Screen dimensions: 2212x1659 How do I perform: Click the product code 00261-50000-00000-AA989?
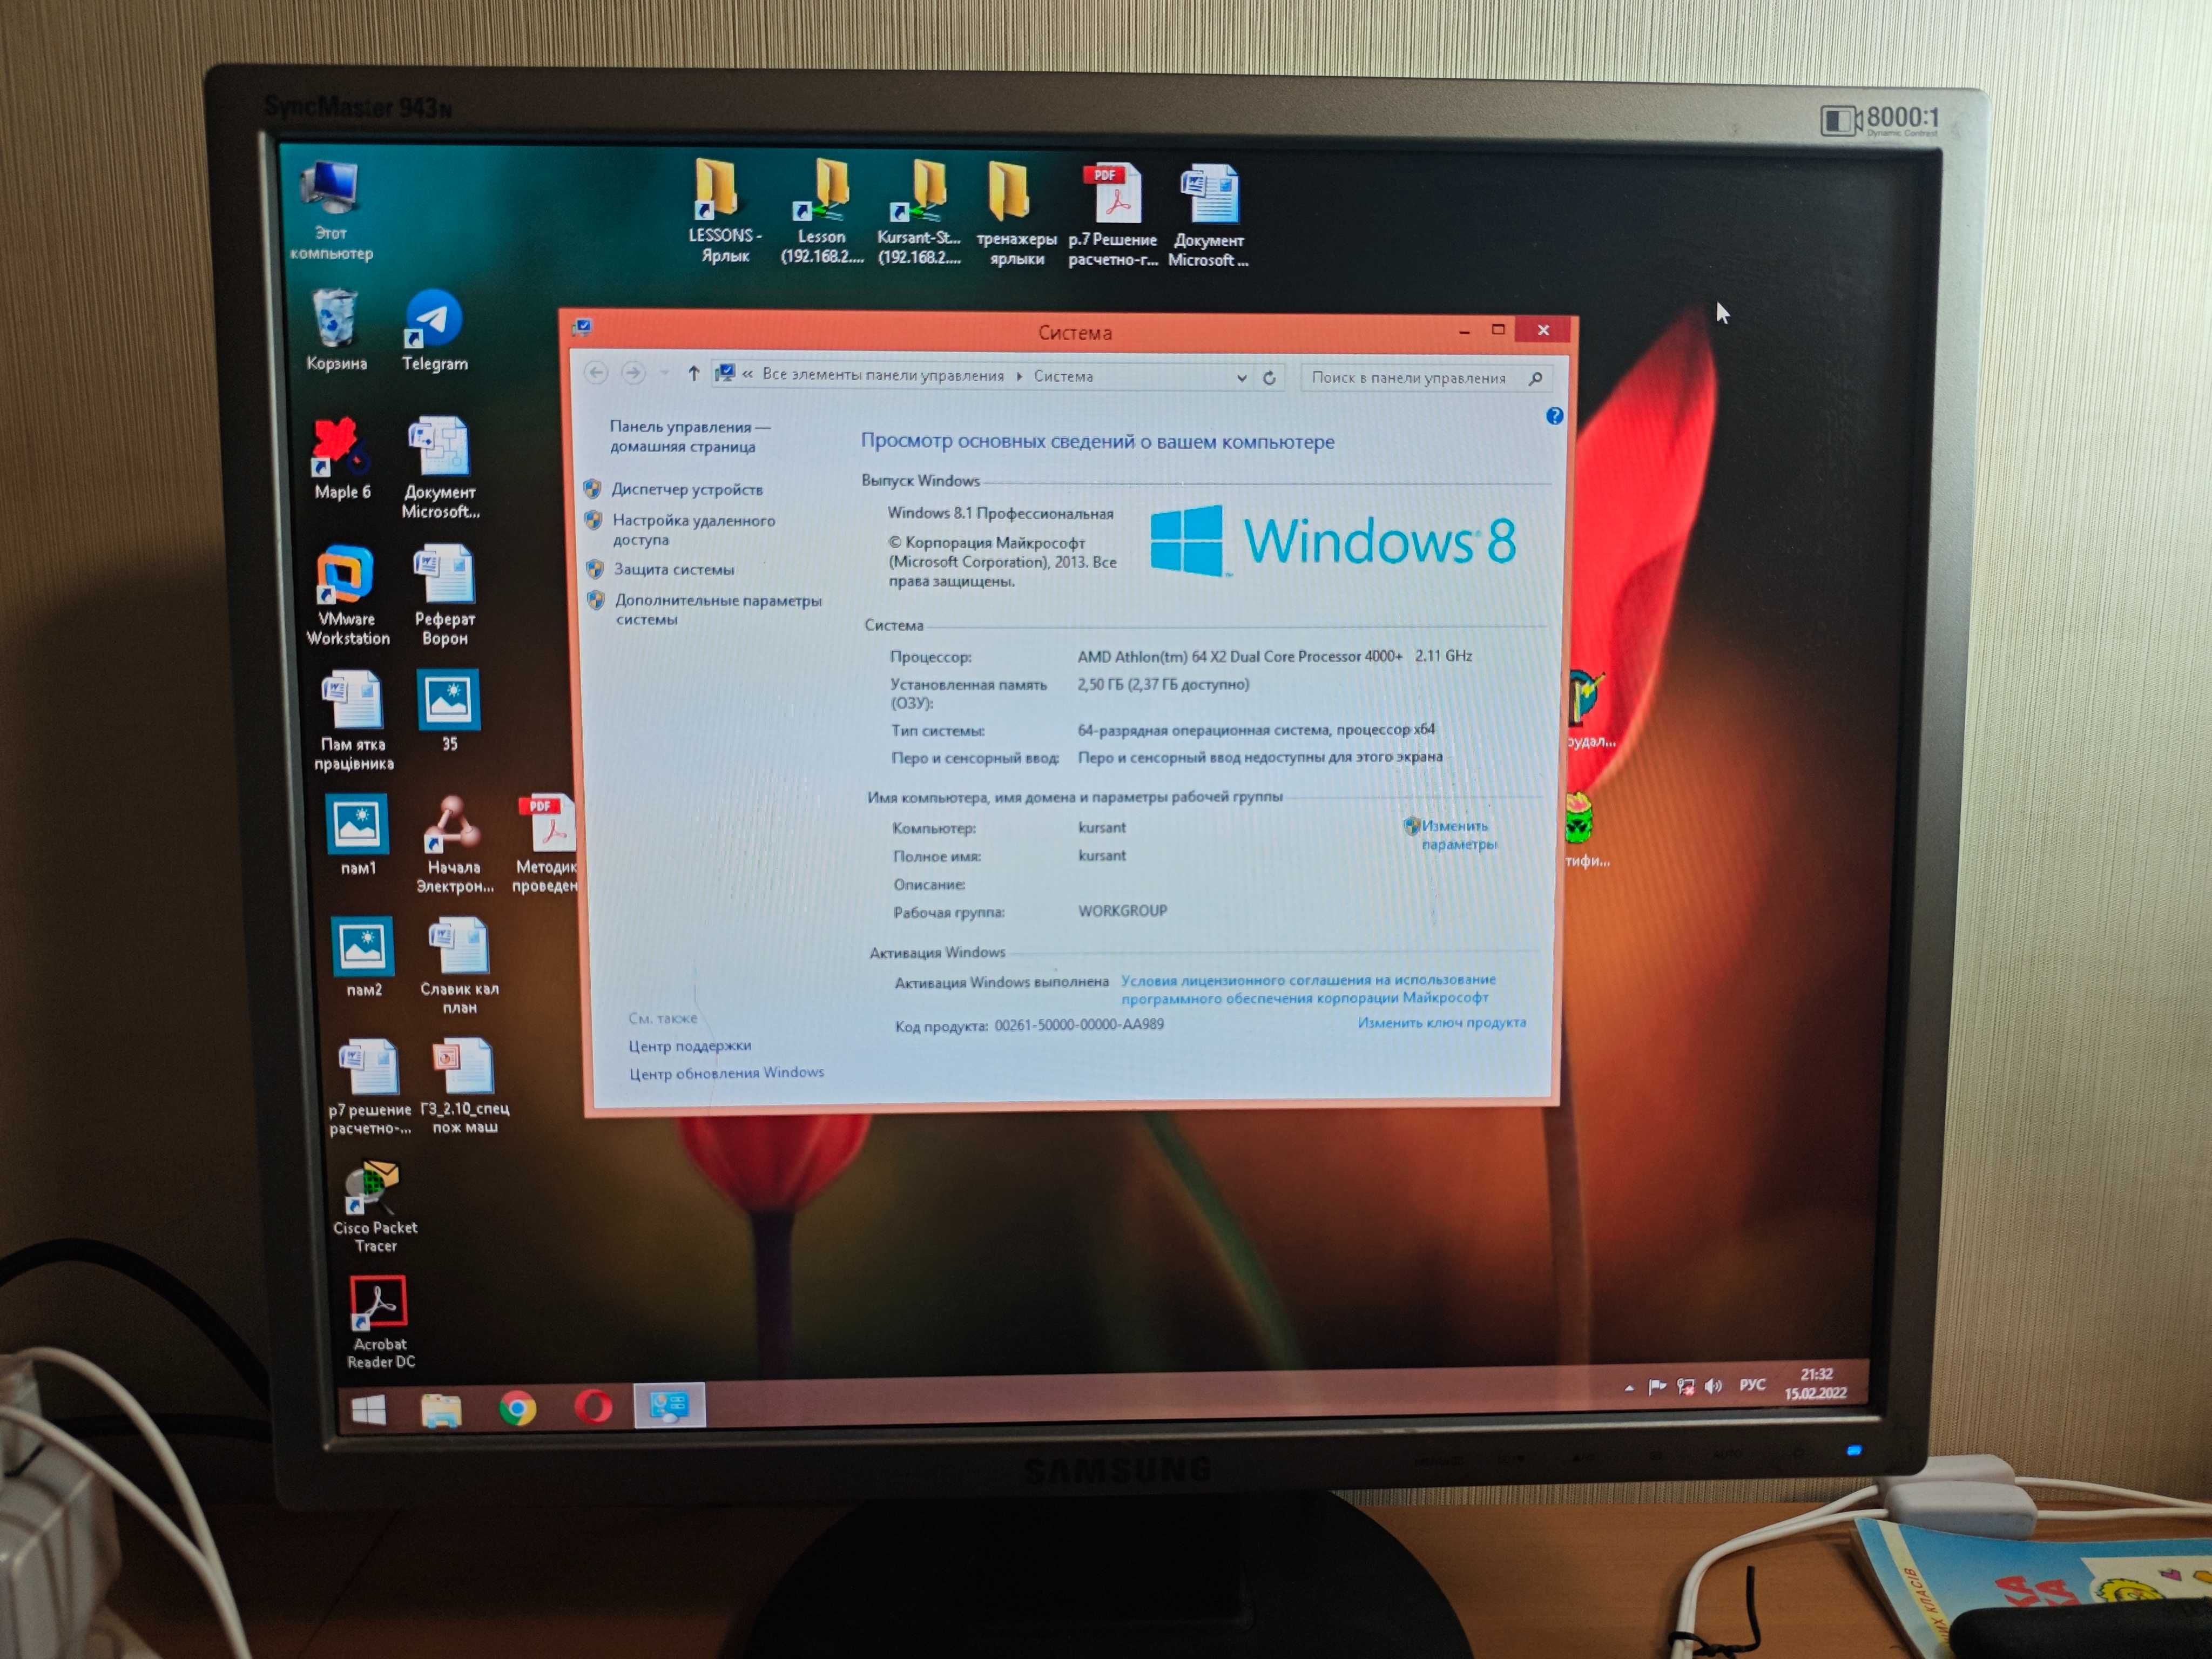click(1078, 1024)
